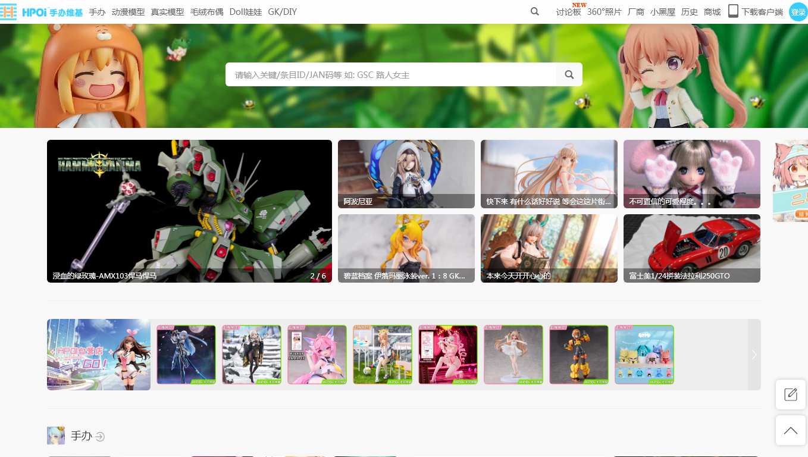Click the floating edit pencil icon
Screen dimensions: 808x457
click(x=791, y=395)
